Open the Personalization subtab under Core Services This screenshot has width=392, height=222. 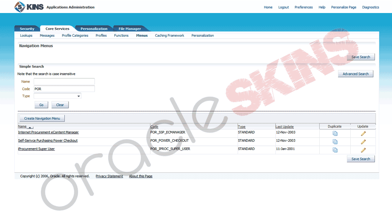[203, 36]
